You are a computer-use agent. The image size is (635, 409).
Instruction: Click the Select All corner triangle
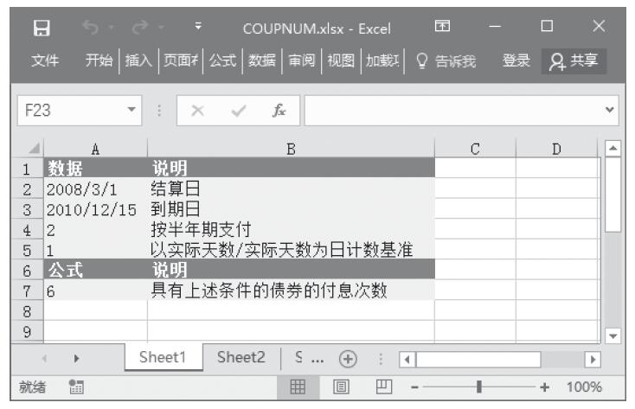click(x=31, y=150)
